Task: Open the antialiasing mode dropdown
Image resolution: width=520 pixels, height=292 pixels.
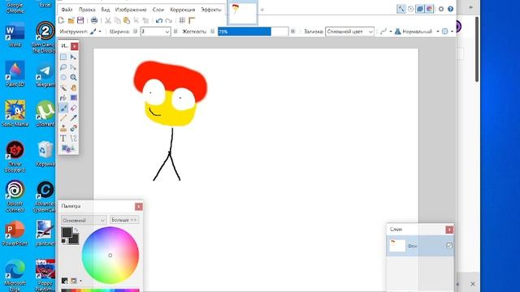Action: coord(386,32)
